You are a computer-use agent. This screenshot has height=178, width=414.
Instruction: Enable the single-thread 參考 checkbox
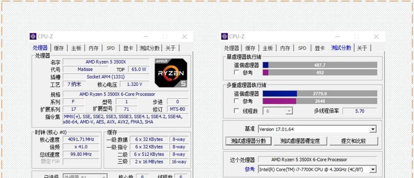237,73
